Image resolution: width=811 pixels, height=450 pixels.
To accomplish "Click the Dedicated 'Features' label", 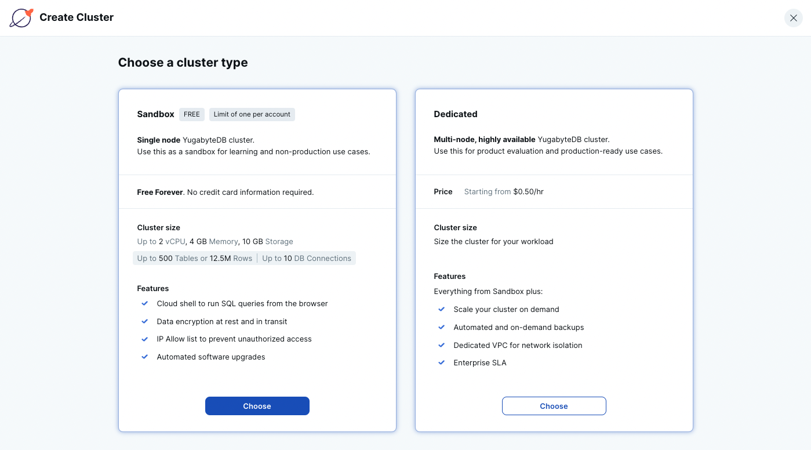I will click(x=450, y=276).
